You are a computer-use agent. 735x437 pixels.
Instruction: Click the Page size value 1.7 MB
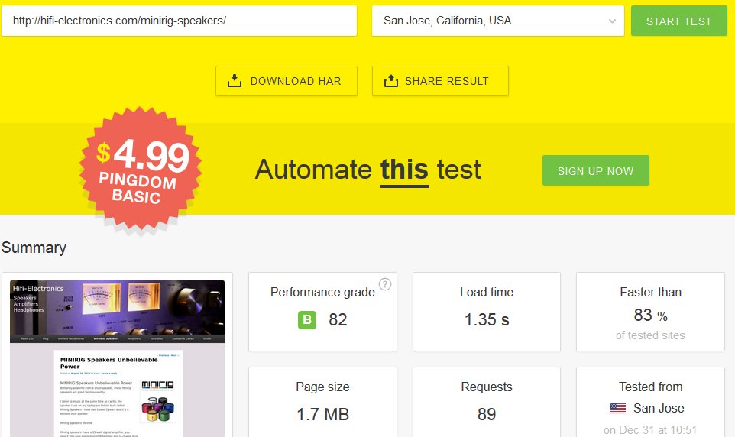(x=322, y=415)
